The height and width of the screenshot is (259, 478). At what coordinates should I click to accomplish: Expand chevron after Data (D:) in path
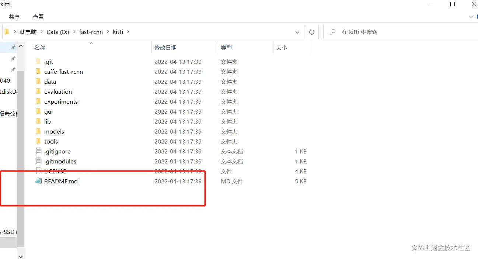click(x=74, y=32)
